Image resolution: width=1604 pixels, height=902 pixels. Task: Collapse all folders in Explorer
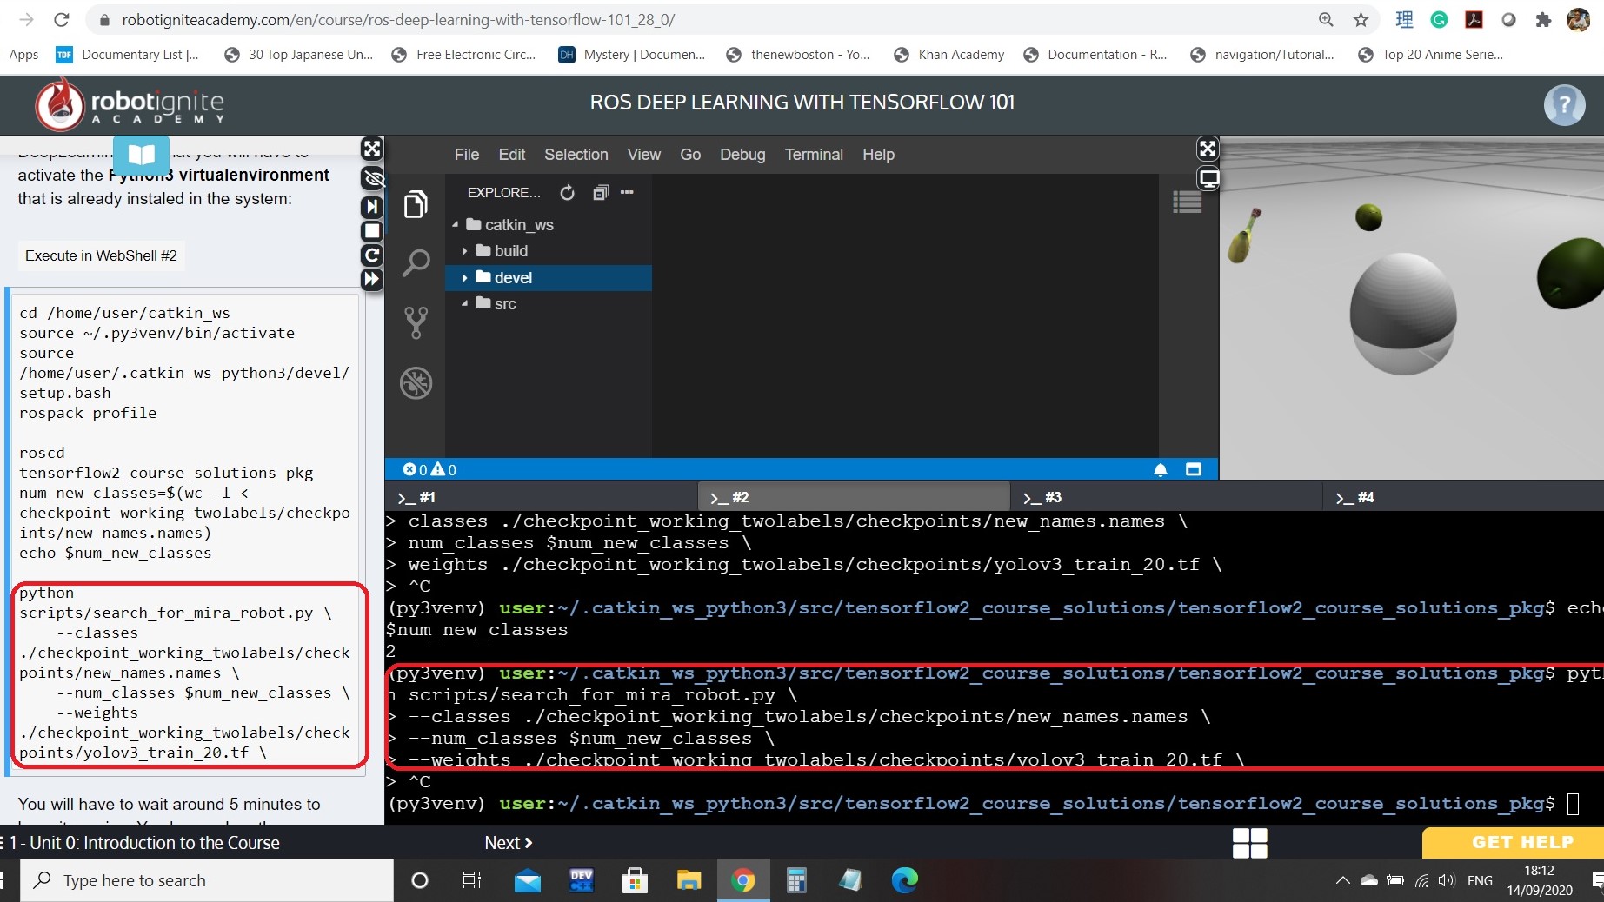point(601,193)
